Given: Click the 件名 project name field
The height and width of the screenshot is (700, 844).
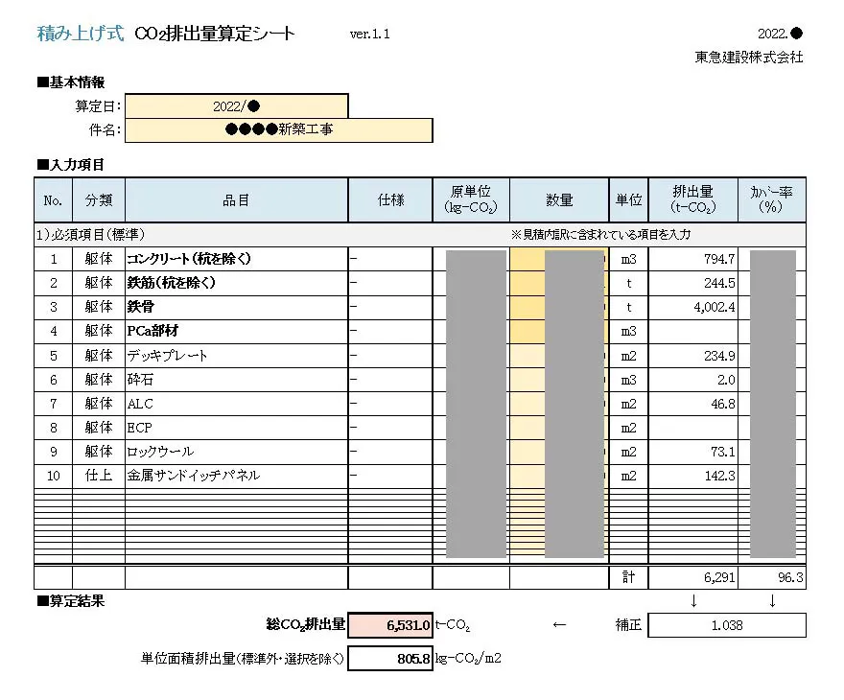Looking at the screenshot, I should 279,130.
